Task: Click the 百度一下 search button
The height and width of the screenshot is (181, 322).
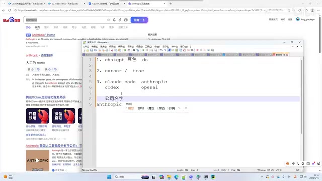Action: [139, 20]
